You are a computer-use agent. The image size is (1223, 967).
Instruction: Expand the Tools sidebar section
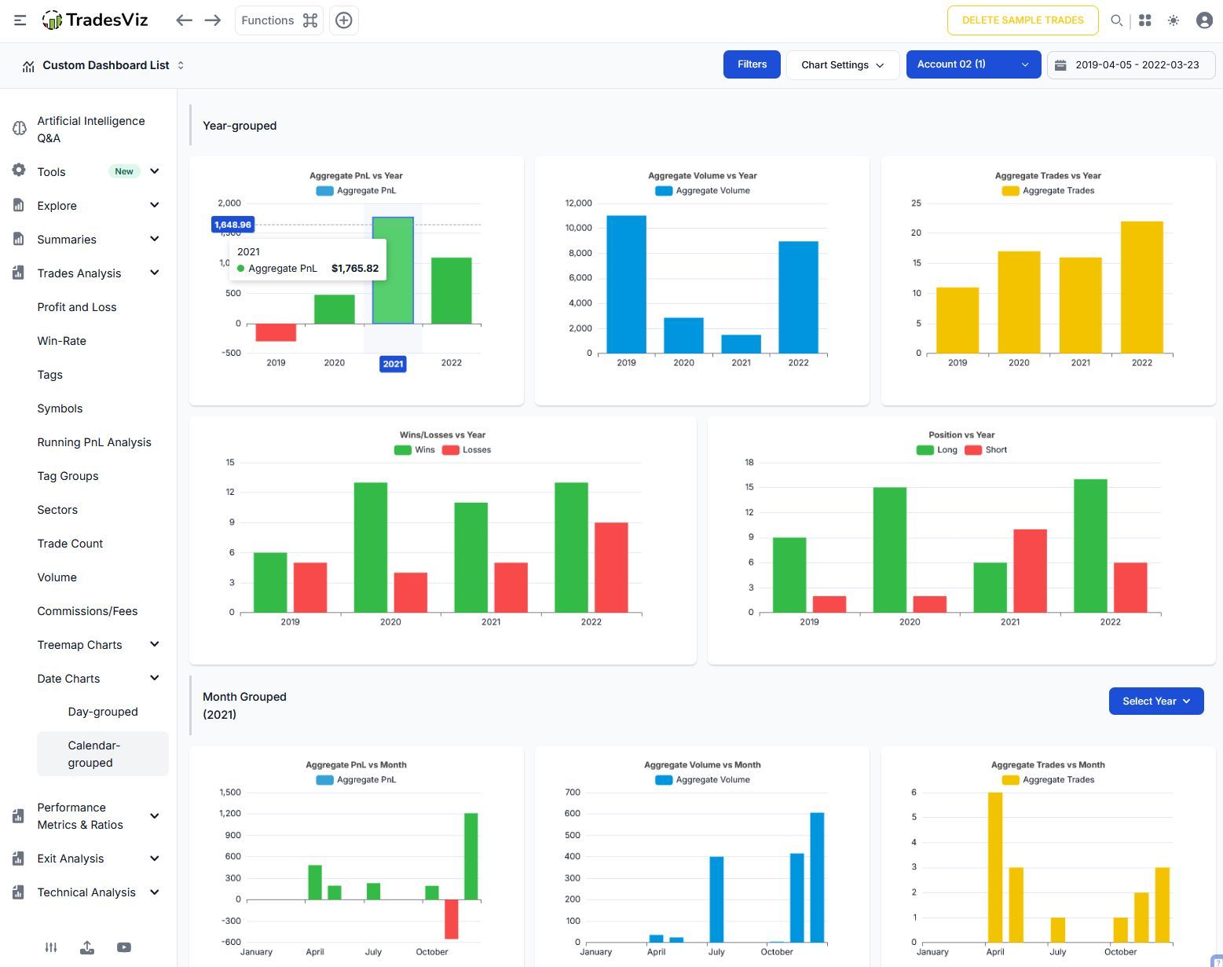pos(155,171)
